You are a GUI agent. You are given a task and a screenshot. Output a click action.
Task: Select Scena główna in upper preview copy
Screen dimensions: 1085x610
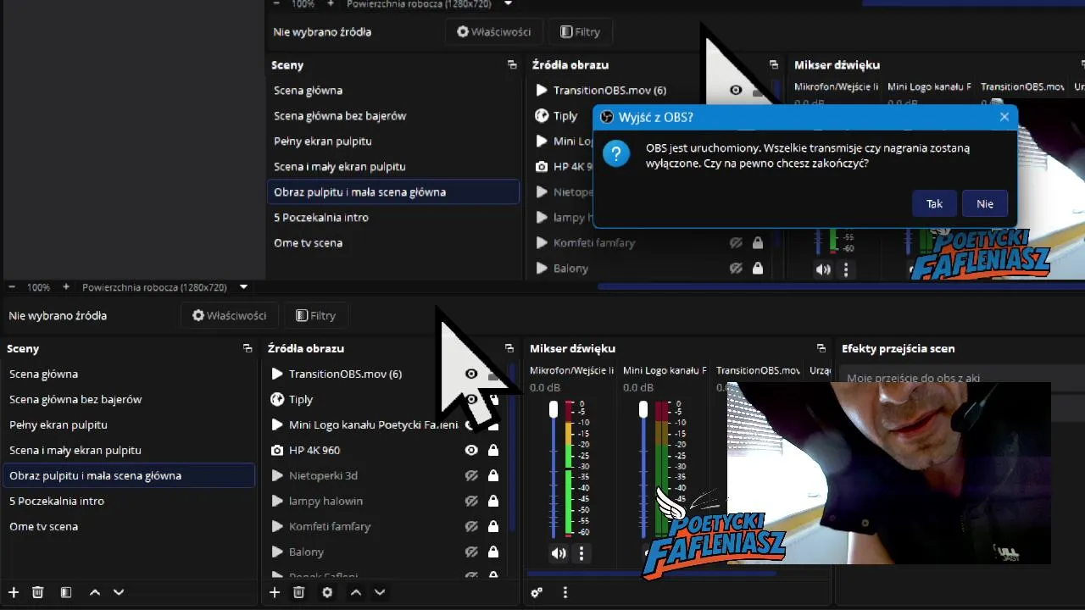(x=393, y=90)
